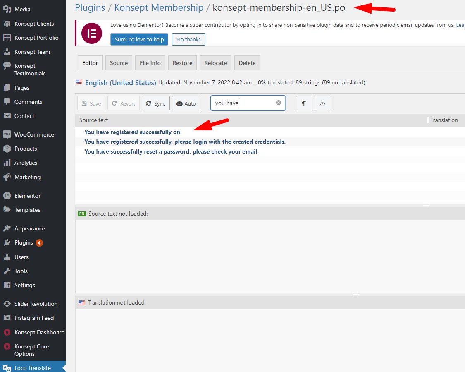
Task: Click the Revert button
Action: click(123, 103)
